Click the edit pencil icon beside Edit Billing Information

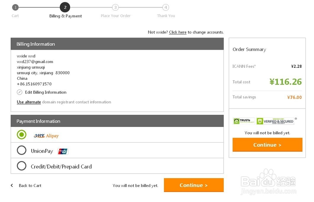[x=19, y=92]
